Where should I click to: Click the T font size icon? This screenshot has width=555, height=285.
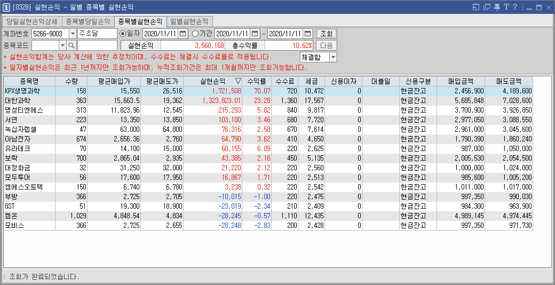tap(506, 7)
